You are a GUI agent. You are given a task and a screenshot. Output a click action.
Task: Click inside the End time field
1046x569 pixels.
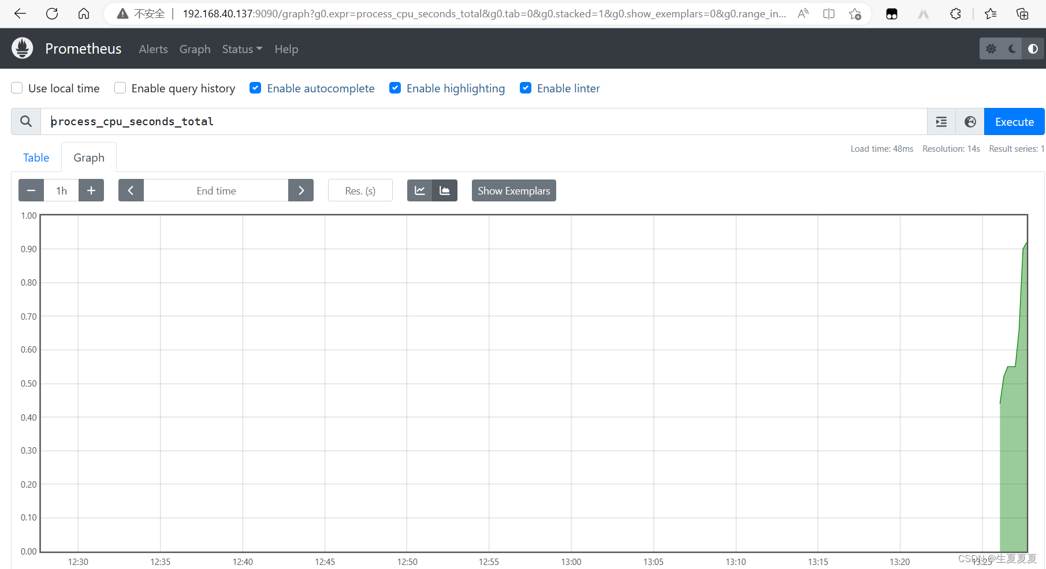(216, 190)
